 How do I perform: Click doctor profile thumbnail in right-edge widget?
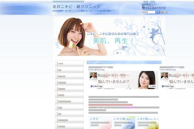pyautogui.click(x=165, y=76)
